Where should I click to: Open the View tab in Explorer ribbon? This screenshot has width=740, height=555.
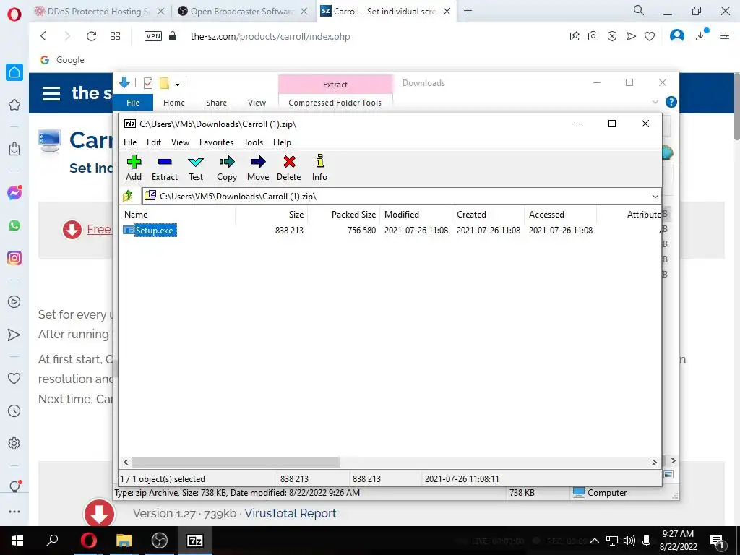(257, 103)
